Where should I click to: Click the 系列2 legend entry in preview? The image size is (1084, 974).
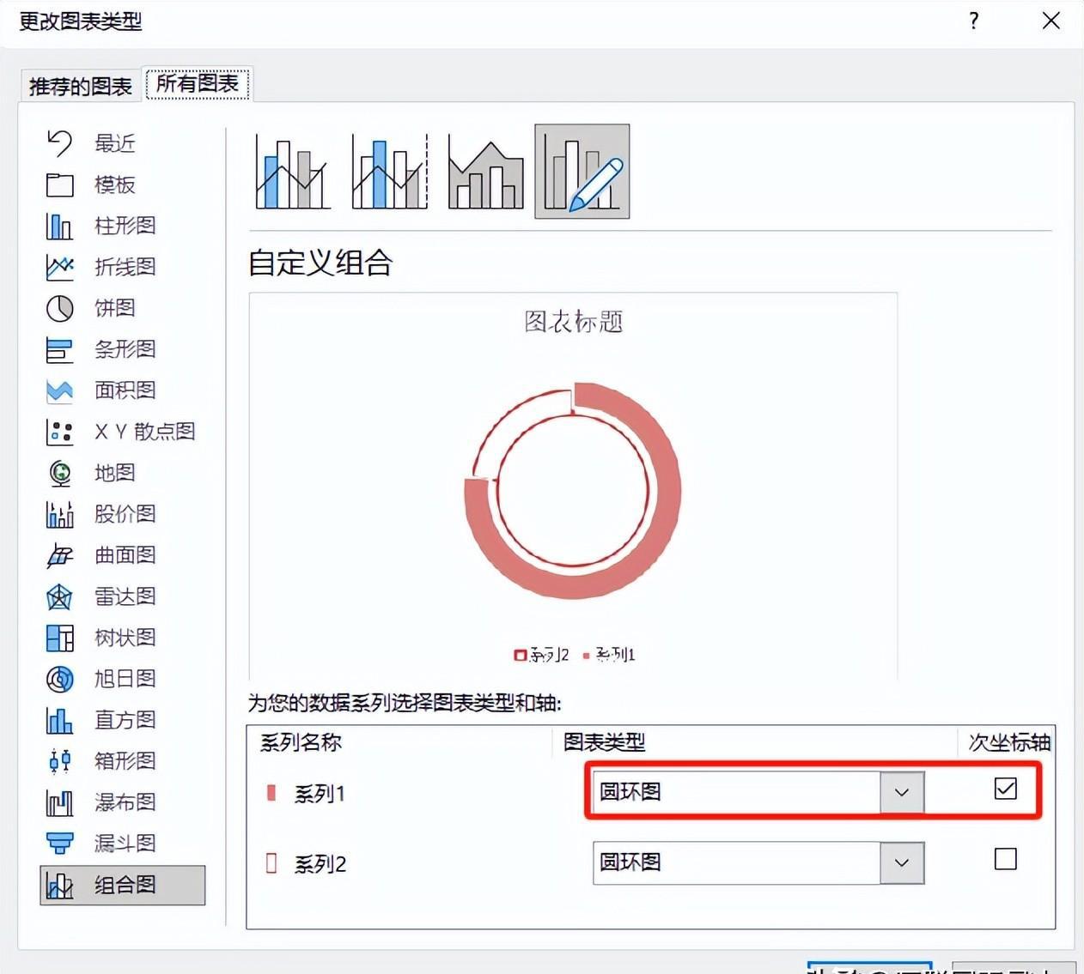point(542,655)
